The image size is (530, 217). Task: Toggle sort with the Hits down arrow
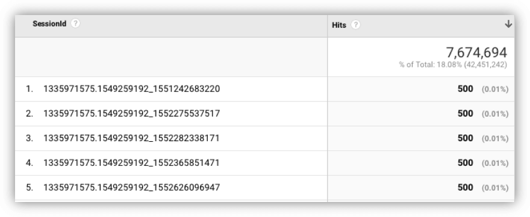[508, 24]
